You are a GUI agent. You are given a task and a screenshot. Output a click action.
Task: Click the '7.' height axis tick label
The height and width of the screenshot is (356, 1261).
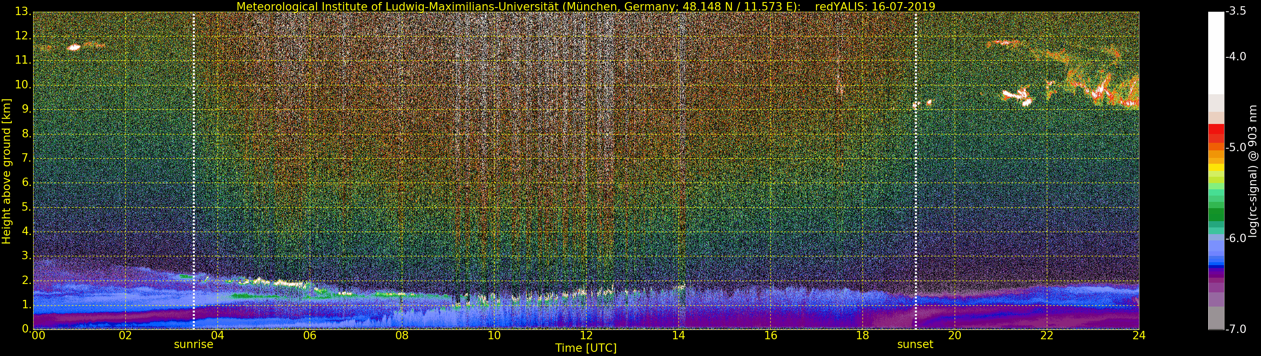click(26, 158)
